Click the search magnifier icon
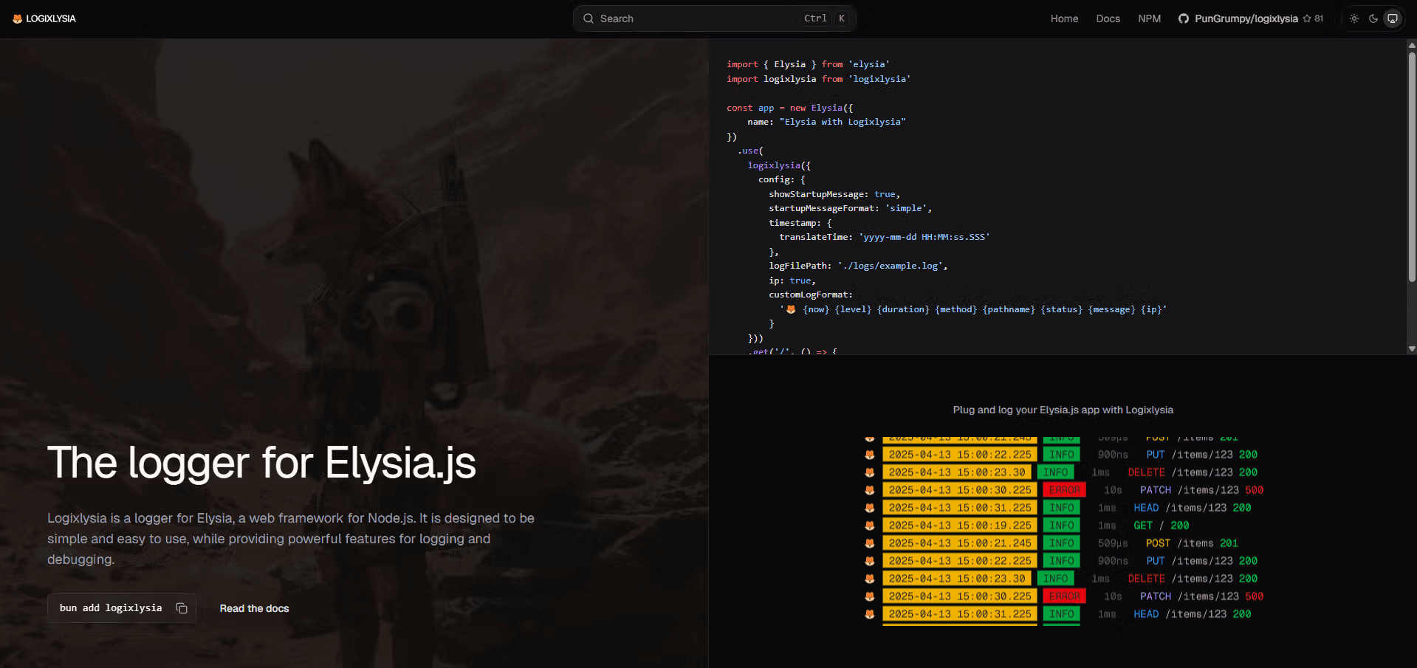 point(589,18)
